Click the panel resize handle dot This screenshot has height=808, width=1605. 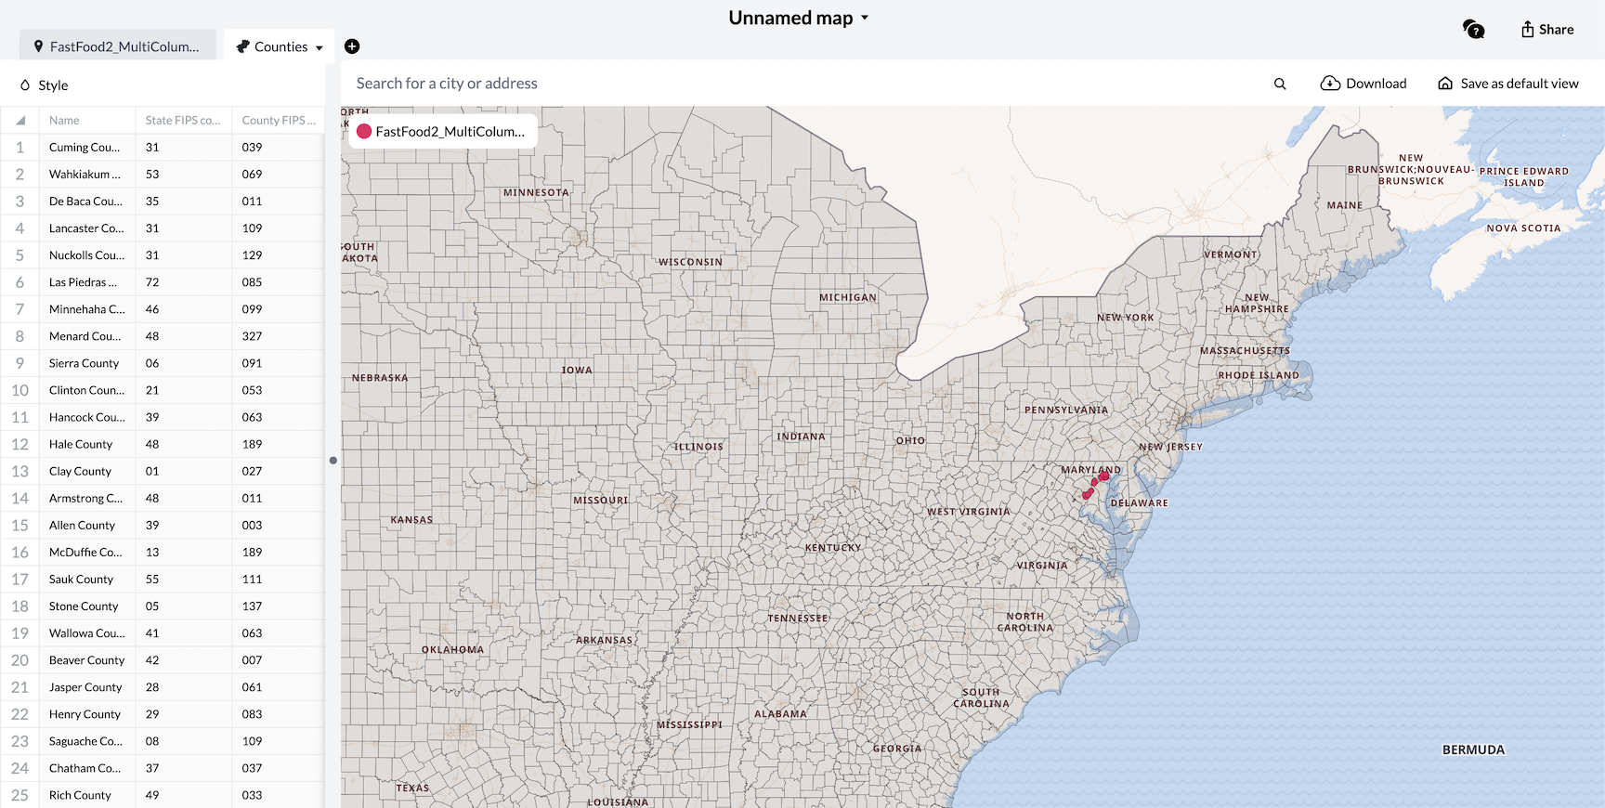333,460
